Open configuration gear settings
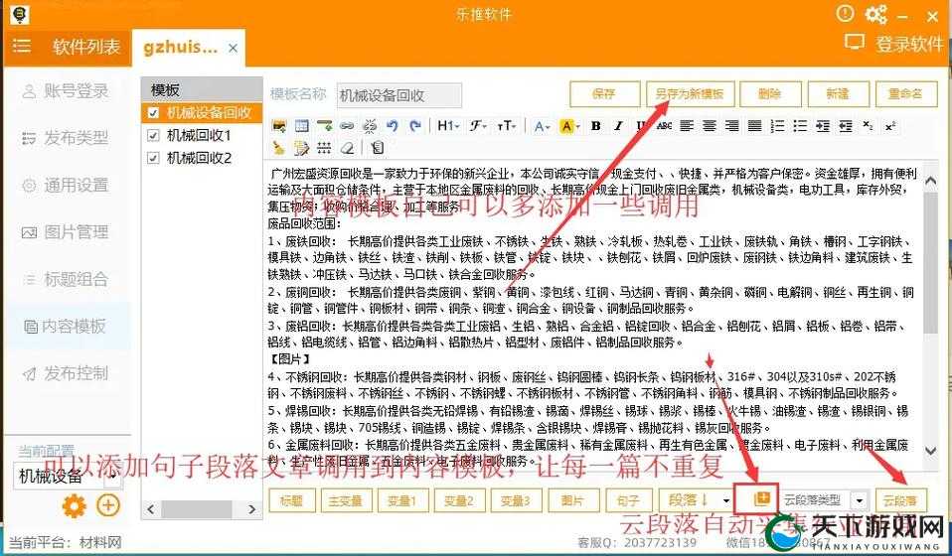The width and height of the screenshot is (952, 556). coord(75,505)
